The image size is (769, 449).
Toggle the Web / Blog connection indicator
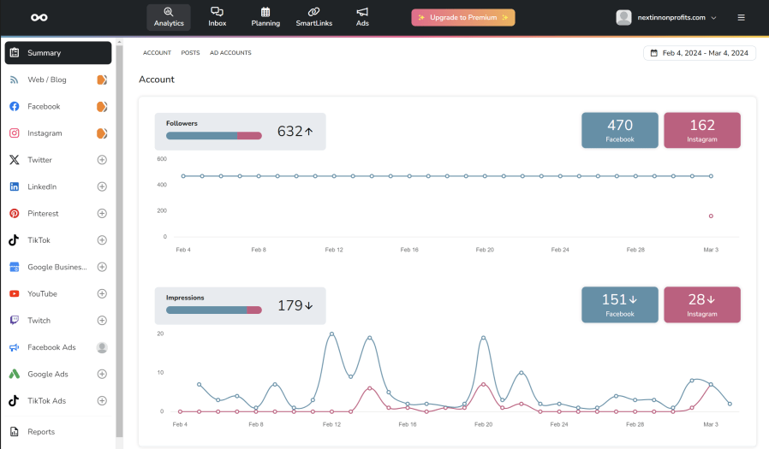102,80
